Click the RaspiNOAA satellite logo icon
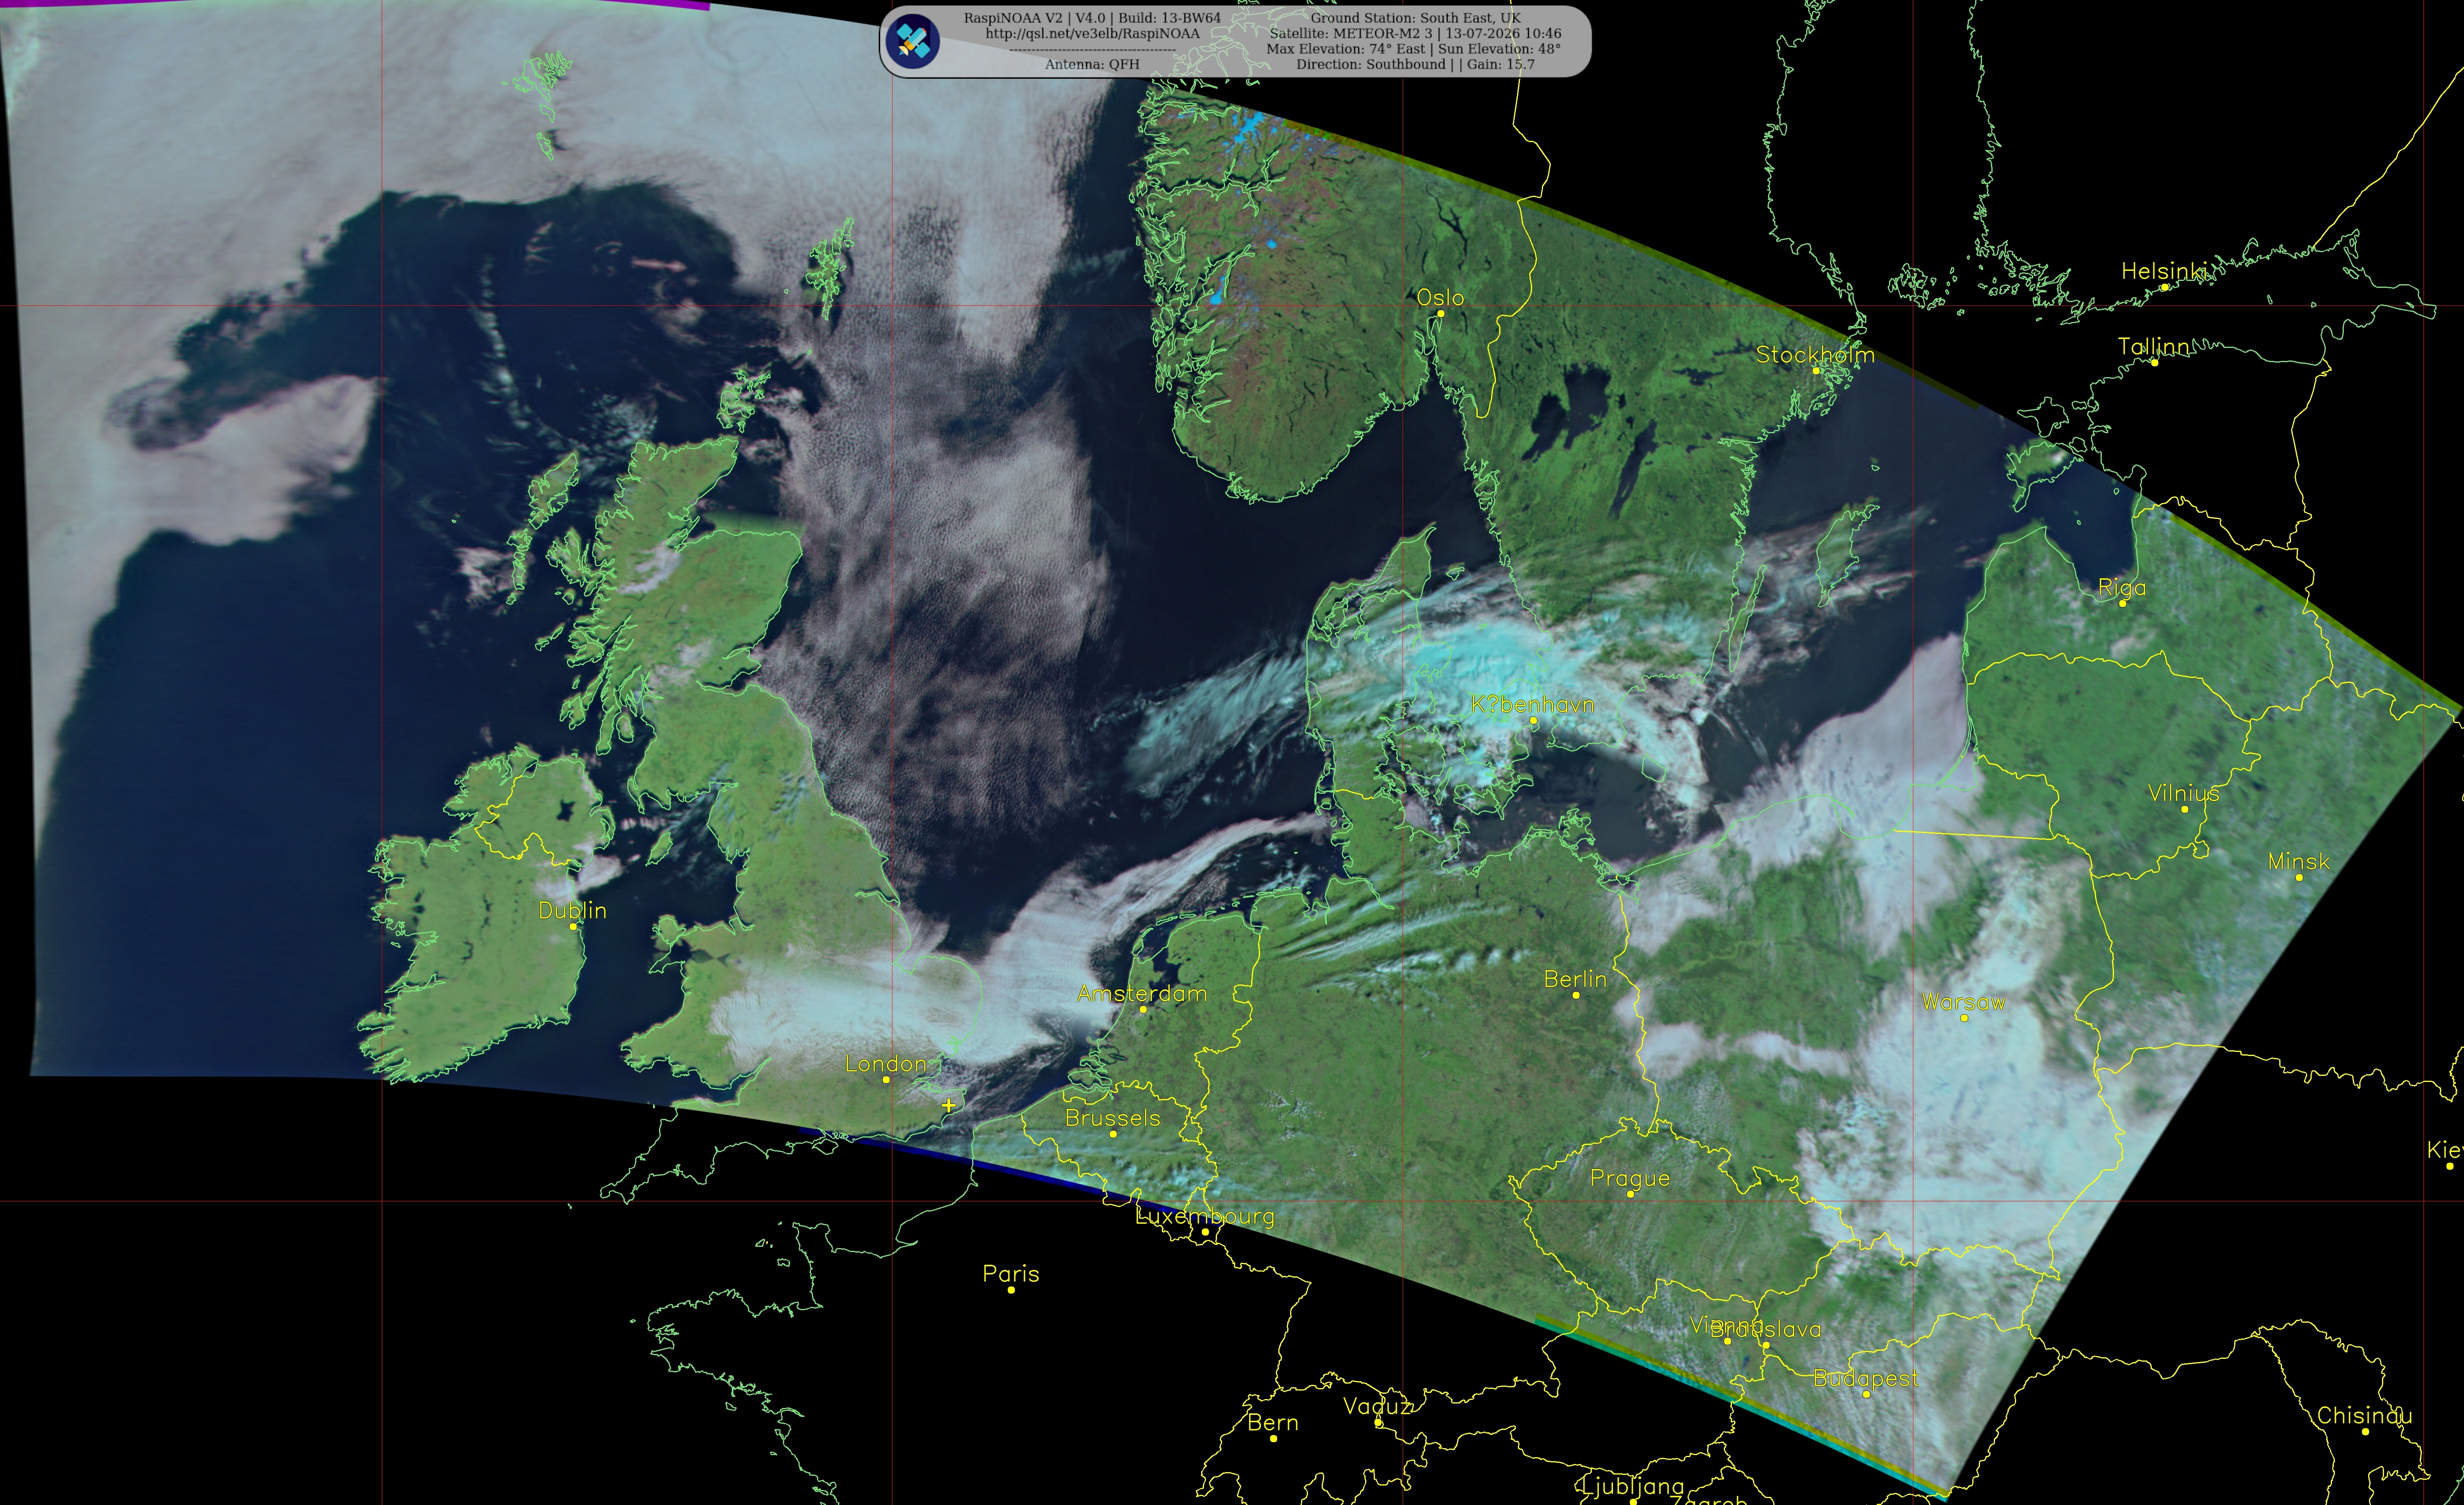Screen dimensions: 2464x1505 tap(912, 41)
